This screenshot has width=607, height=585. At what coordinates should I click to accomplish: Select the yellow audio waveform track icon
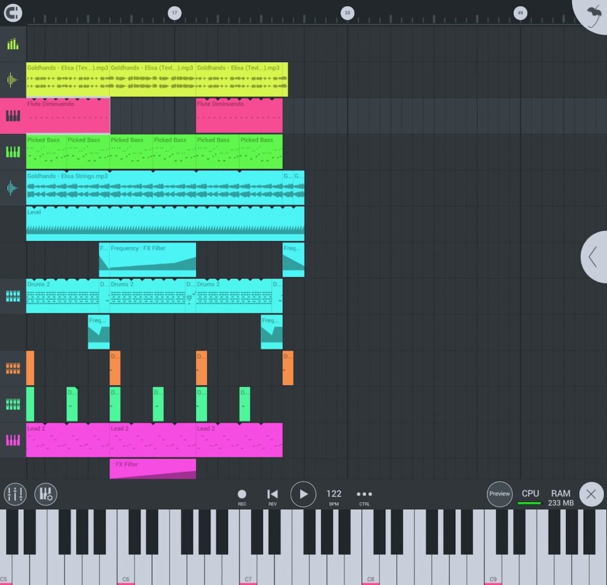click(x=12, y=80)
